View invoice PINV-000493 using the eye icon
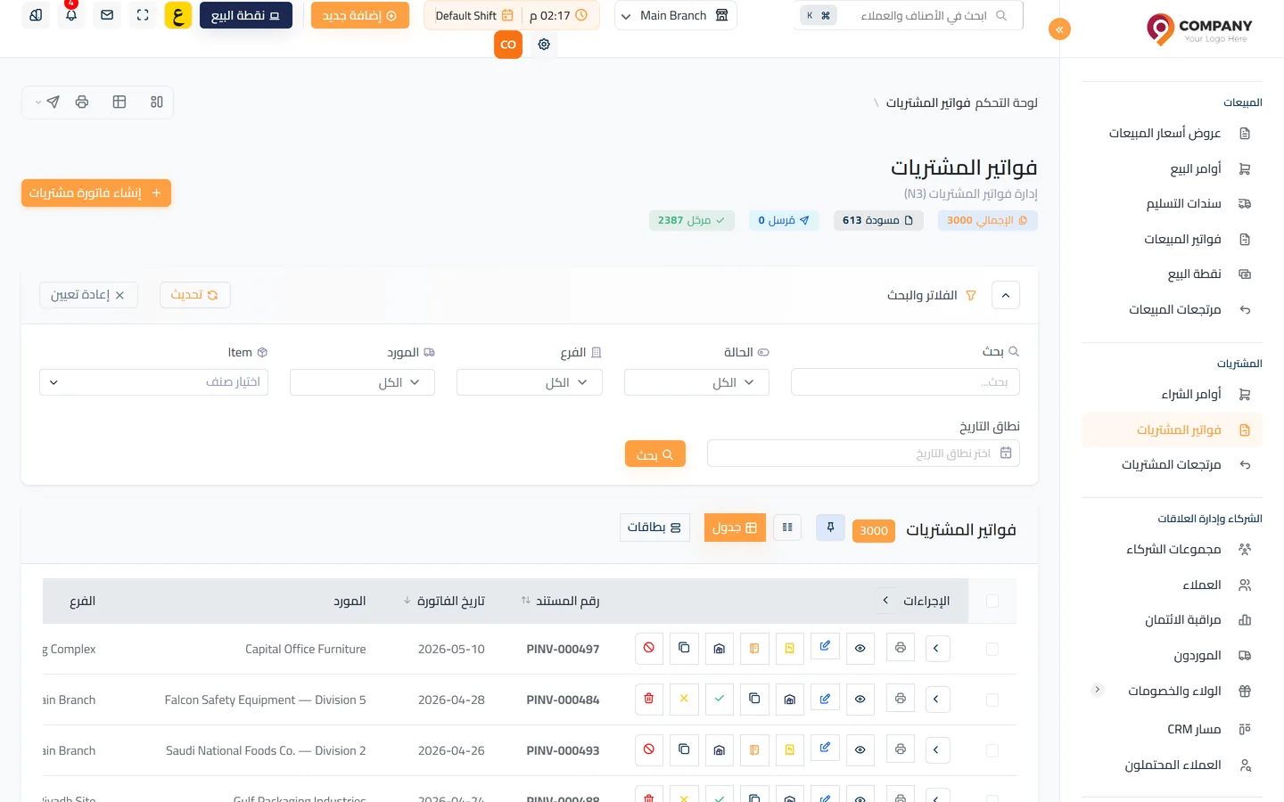The height and width of the screenshot is (802, 1284). [860, 750]
